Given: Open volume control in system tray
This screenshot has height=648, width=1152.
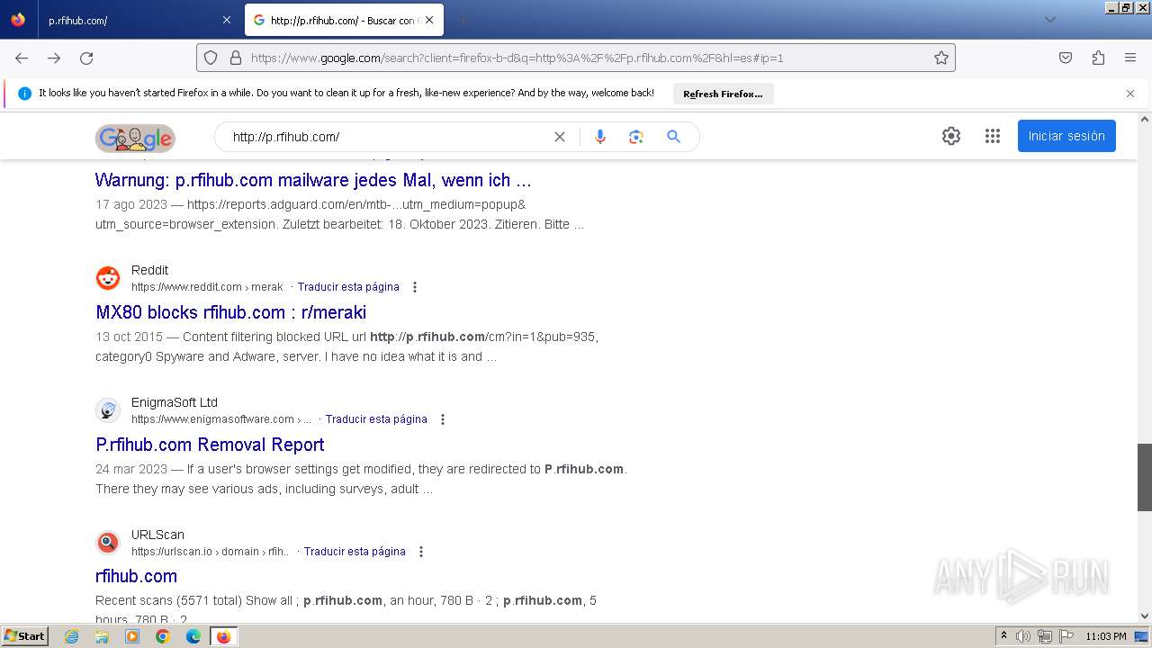Looking at the screenshot, I should [1023, 636].
